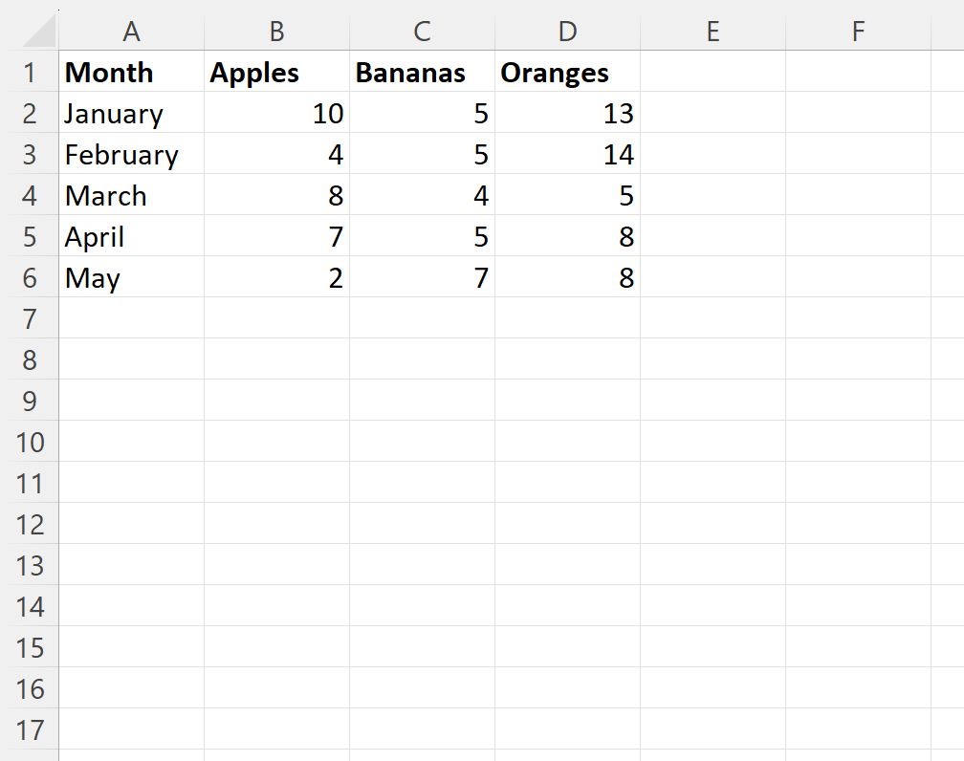The height and width of the screenshot is (761, 964).
Task: Click the Month header cell
Action: [x=131, y=72]
